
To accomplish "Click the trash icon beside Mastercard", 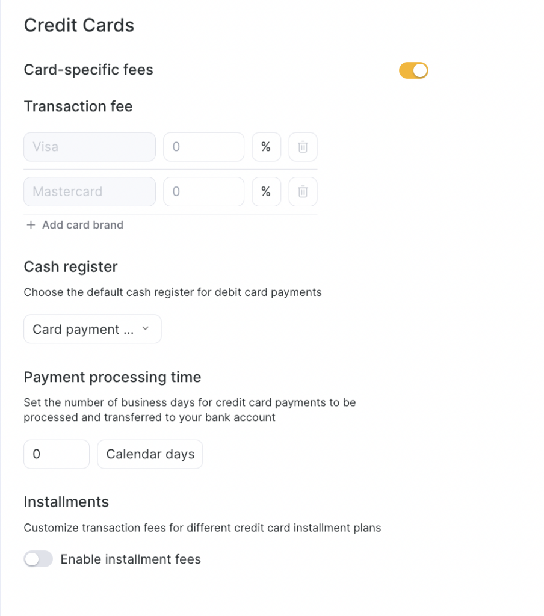I will [303, 192].
